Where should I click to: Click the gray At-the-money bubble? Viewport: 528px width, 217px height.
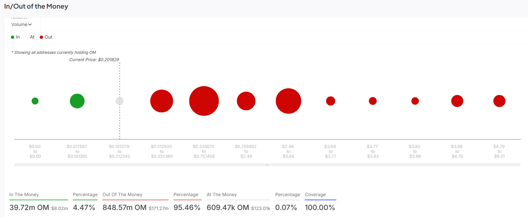tap(119, 101)
